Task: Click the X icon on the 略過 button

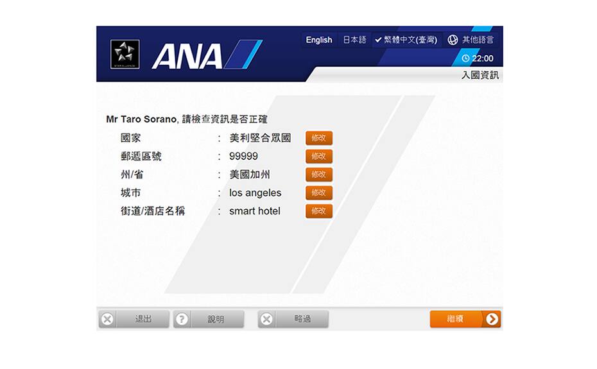Action: pos(267,319)
